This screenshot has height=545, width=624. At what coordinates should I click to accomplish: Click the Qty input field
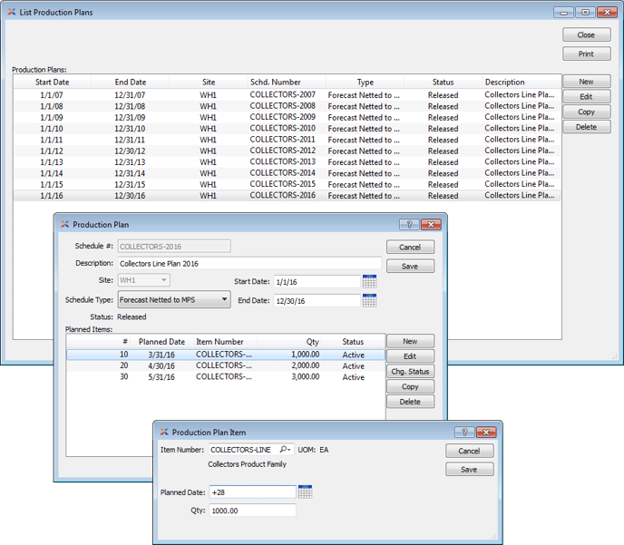pyautogui.click(x=252, y=511)
